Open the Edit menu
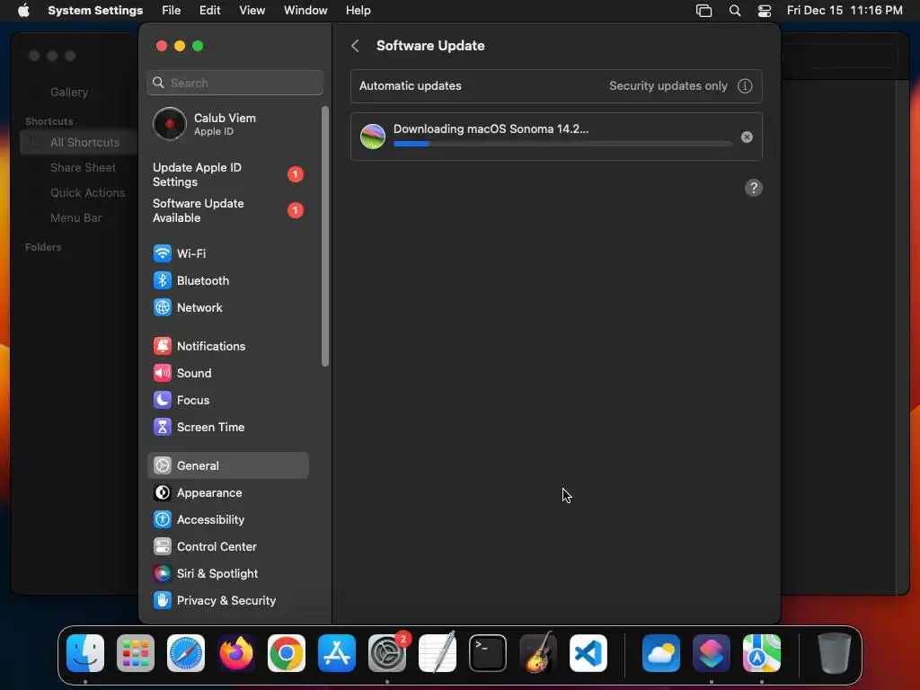Viewport: 920px width, 690px height. 210,11
